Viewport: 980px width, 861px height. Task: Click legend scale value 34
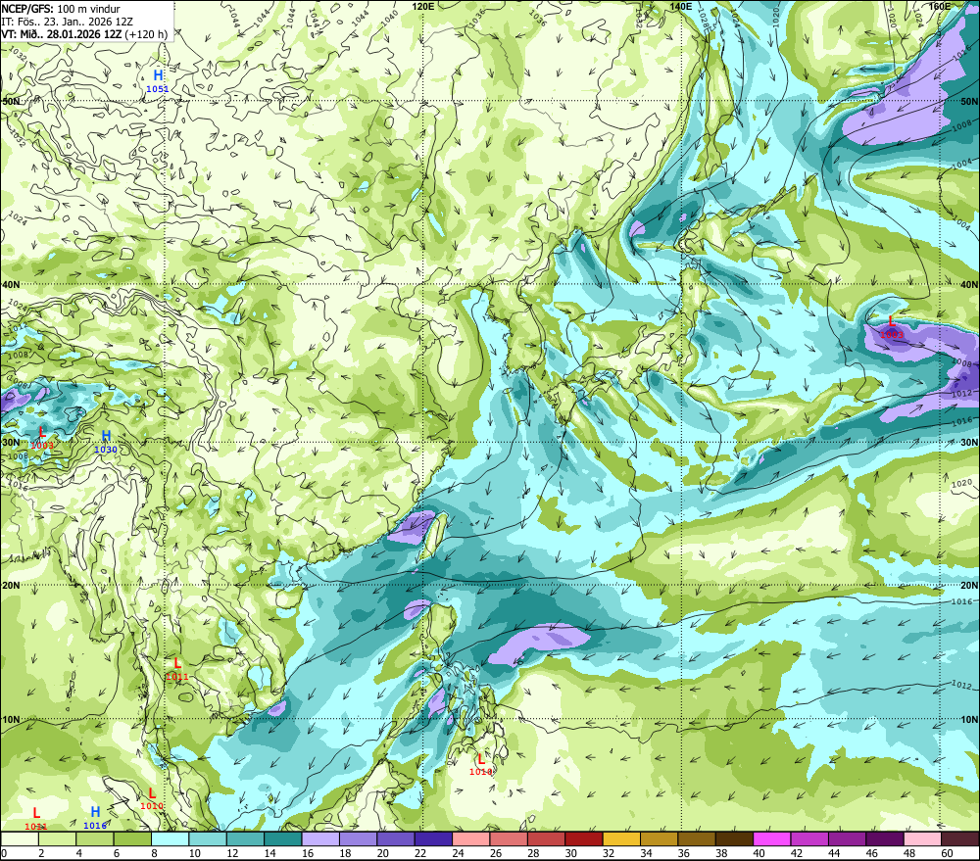click(x=646, y=853)
